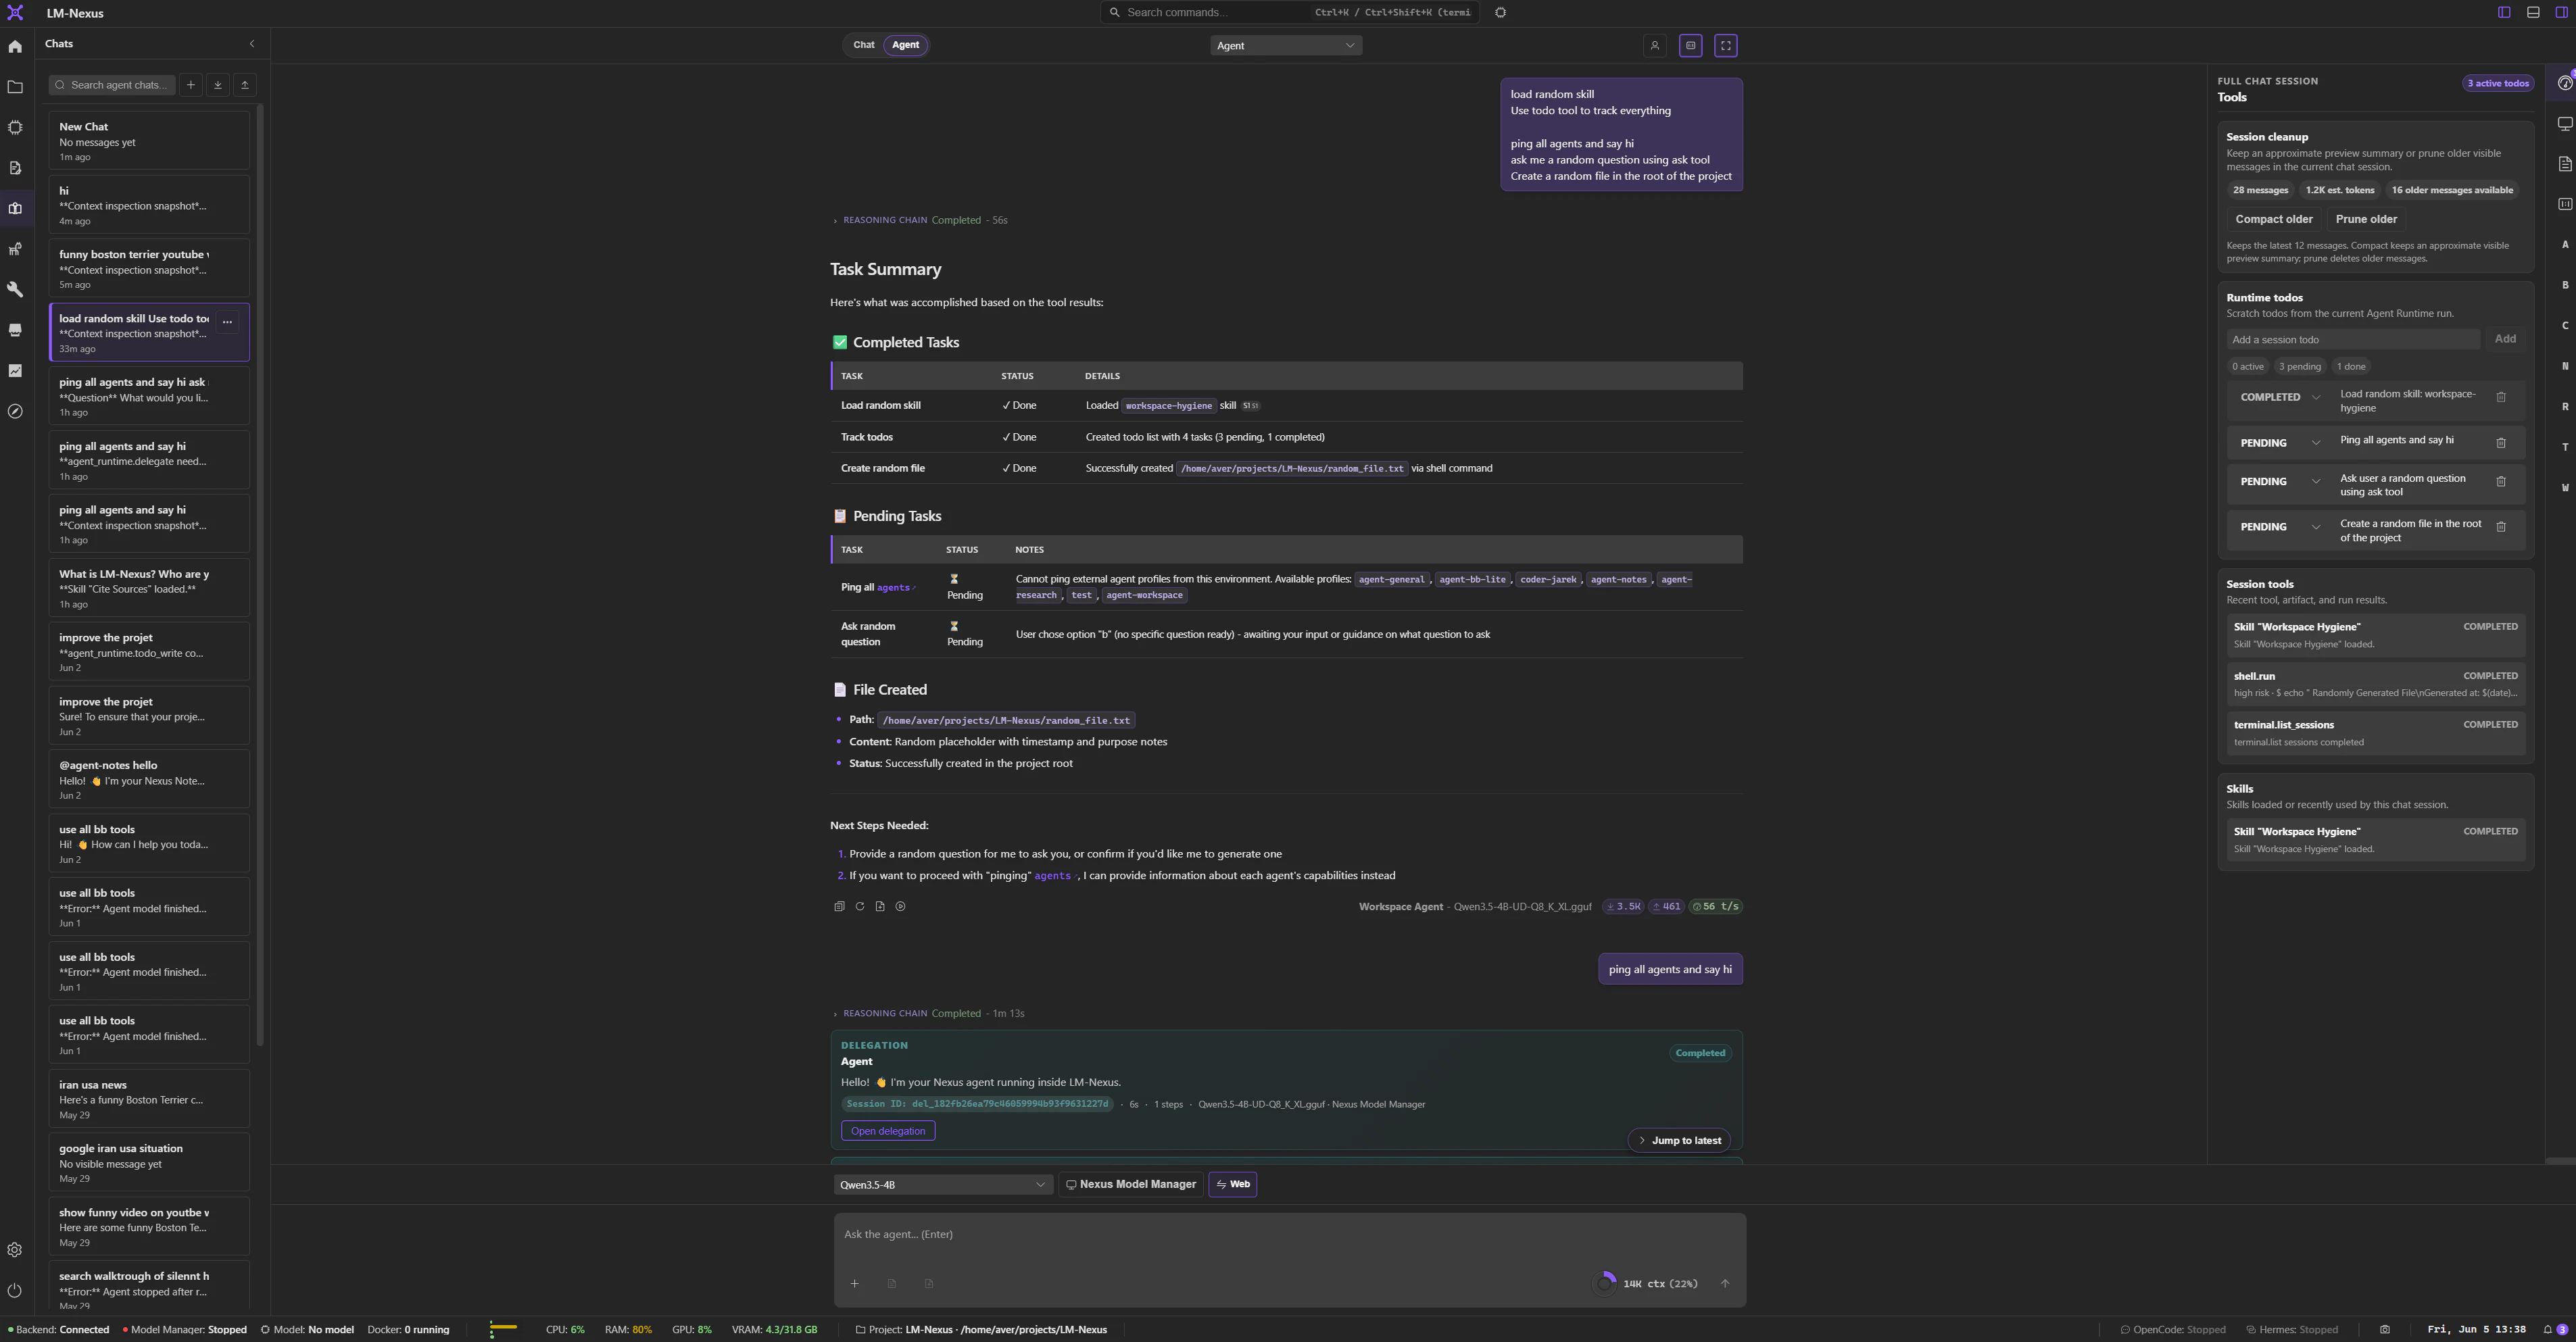Toggle the Web search button
This screenshot has height=1342, width=2576.
coord(1233,1184)
